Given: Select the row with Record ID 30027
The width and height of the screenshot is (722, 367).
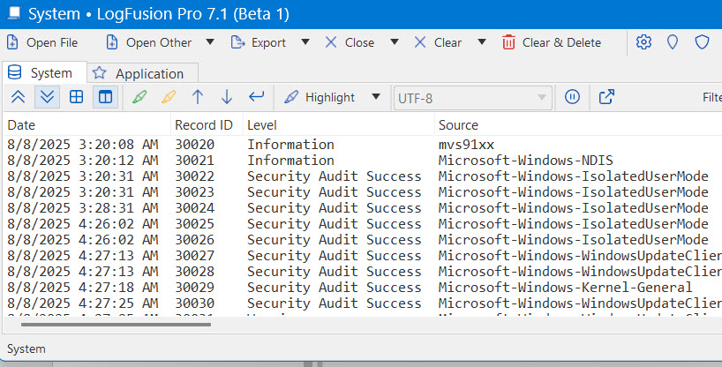Looking at the screenshot, I should (363, 256).
